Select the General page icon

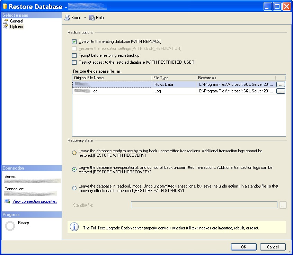[x=6, y=21]
